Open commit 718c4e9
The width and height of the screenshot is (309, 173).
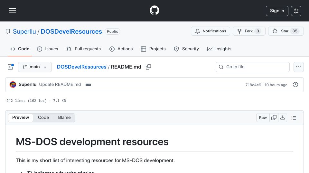(x=253, y=85)
